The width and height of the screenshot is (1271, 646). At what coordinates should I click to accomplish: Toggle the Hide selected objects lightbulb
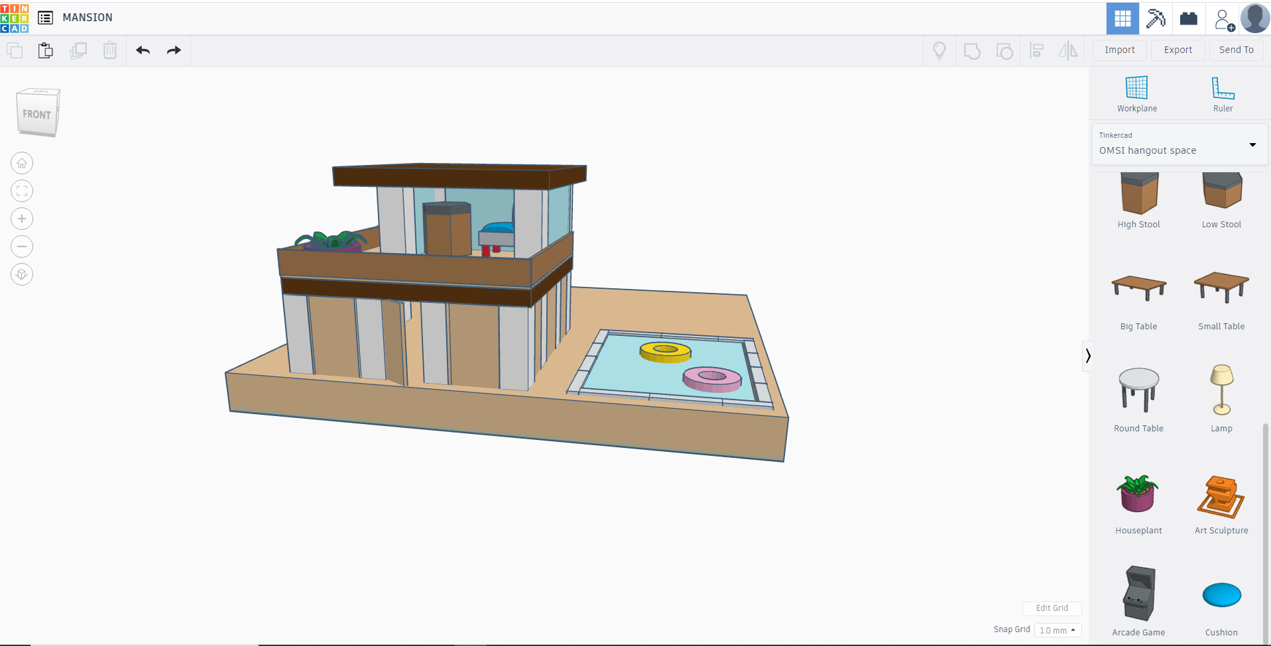coord(939,50)
